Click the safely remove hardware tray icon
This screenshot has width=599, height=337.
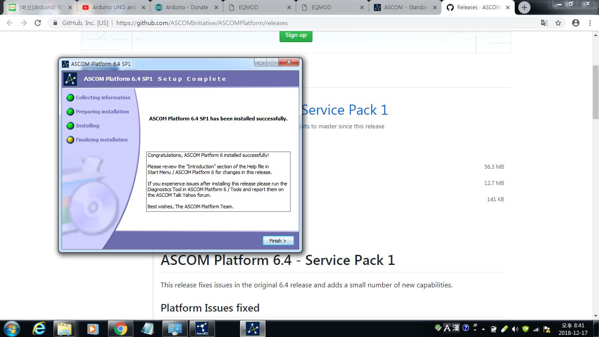click(494, 329)
